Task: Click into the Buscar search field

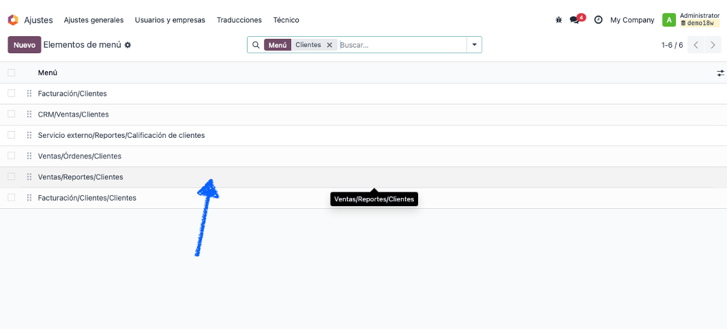Action: [x=402, y=45]
